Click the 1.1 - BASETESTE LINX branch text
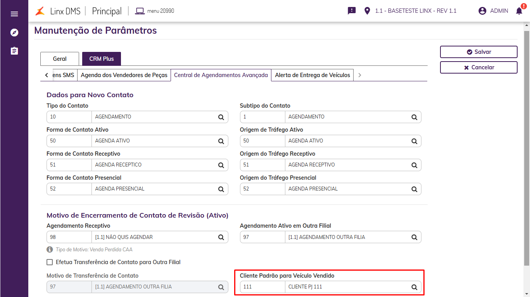This screenshot has width=530, height=297. click(x=416, y=11)
